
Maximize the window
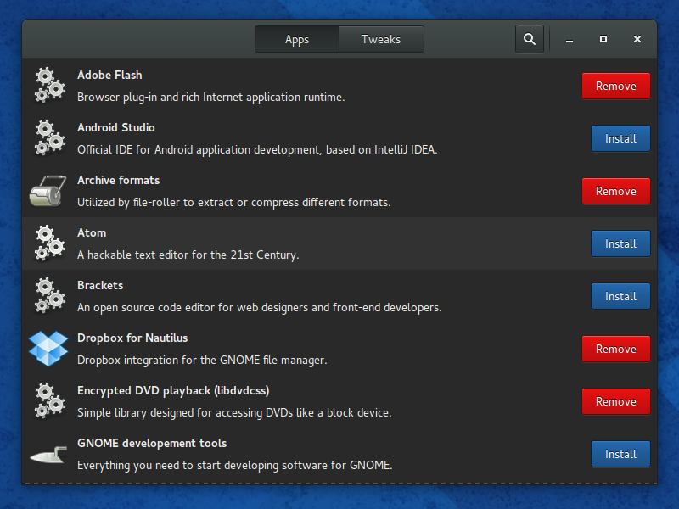tap(603, 39)
